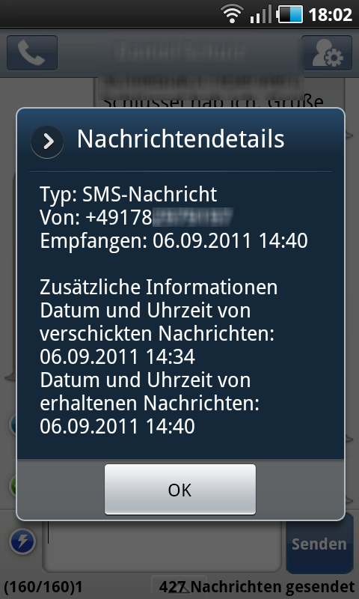Tap the sent timestamp 06.09.2011 14:34
Screen dimensions: 359x599
point(117,357)
